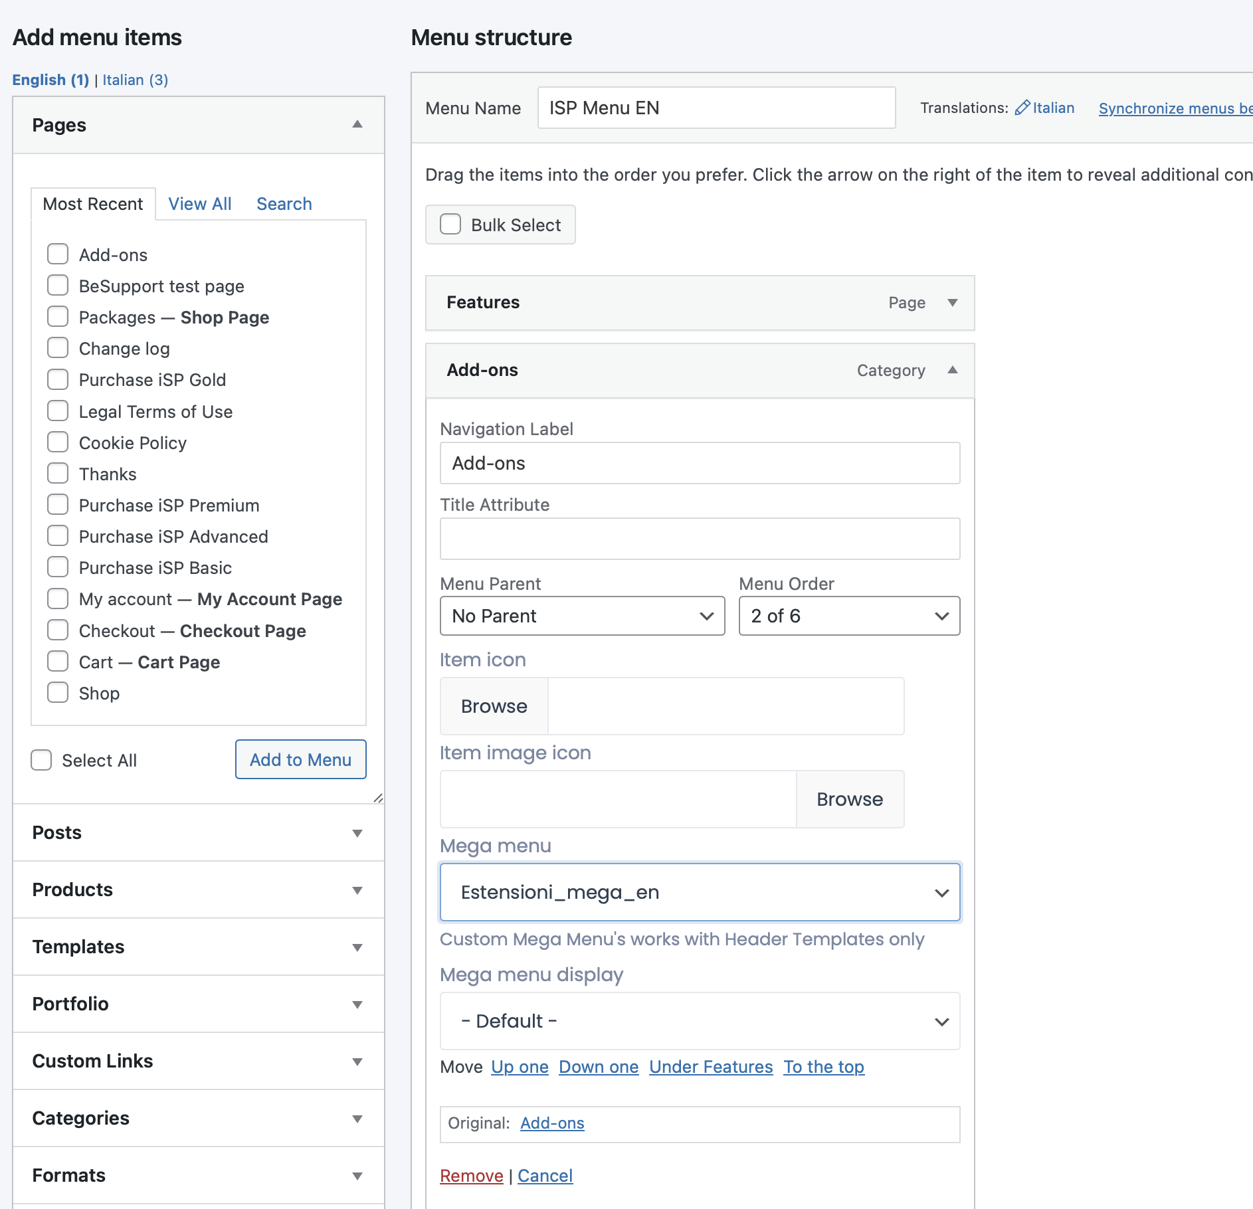Collapse the Add-ons menu item arrow
Screen dimensions: 1253x1209
click(x=953, y=371)
